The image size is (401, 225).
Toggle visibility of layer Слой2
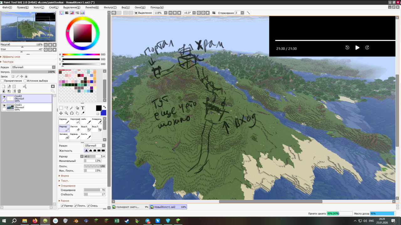tap(4, 97)
